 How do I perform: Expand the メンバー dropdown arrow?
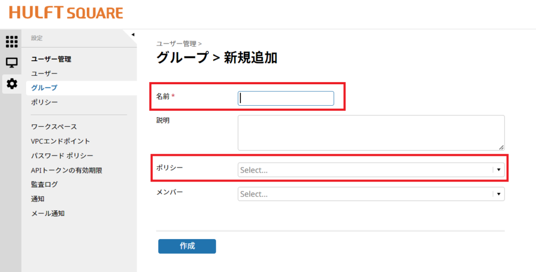click(499, 194)
